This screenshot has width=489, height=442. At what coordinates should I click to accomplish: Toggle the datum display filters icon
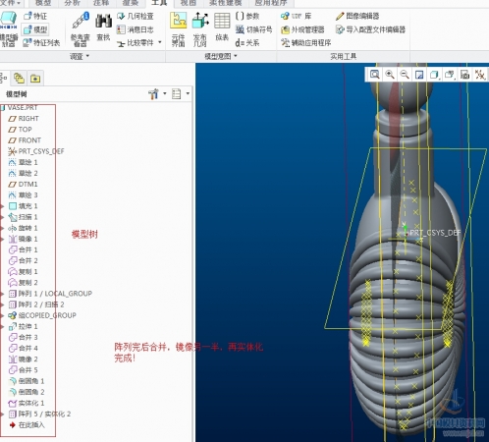coord(480,75)
